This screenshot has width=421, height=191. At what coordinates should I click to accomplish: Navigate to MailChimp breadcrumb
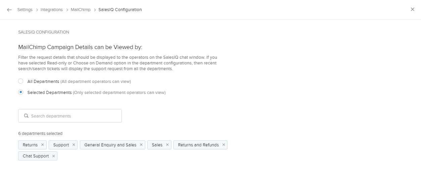[81, 10]
